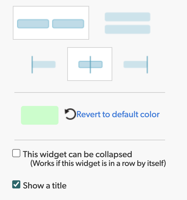The image size is (187, 200).
Task: Enable the widget can be collapsed checkbox
Action: point(16,153)
